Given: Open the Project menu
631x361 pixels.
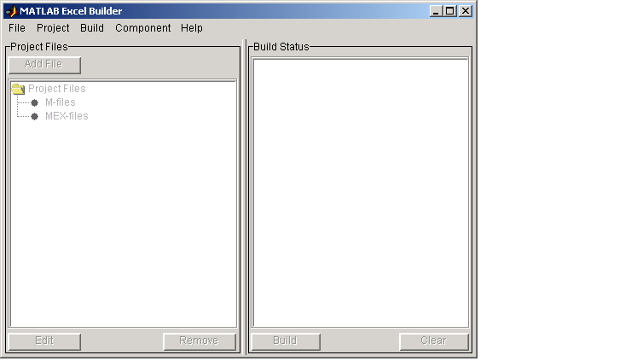Looking at the screenshot, I should click(x=53, y=28).
